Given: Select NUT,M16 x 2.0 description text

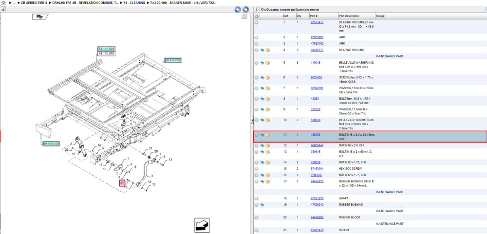Looking at the screenshot, I should (353, 145).
